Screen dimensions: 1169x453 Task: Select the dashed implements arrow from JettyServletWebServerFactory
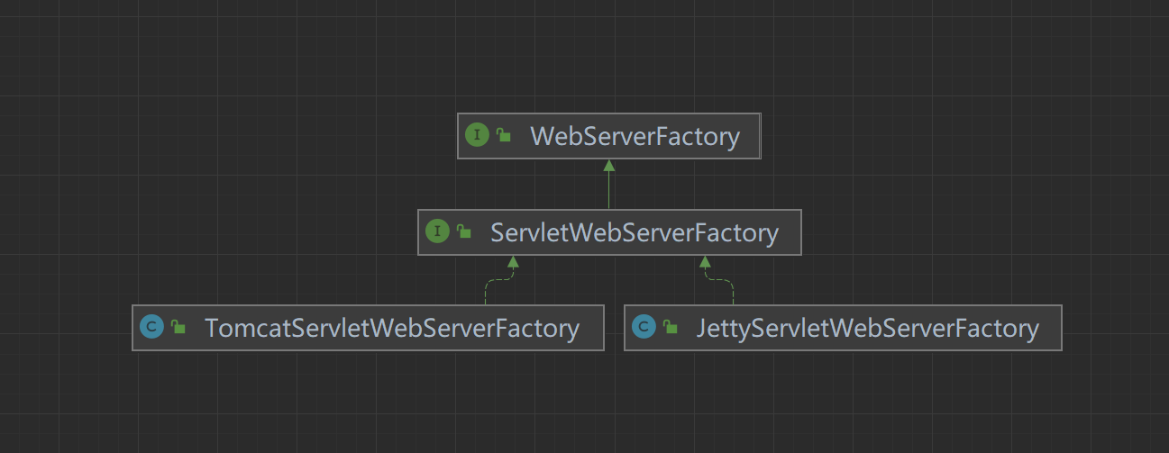(x=718, y=280)
